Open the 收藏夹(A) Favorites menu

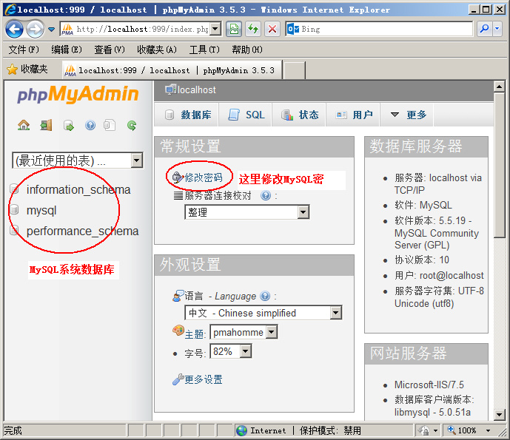click(x=157, y=50)
